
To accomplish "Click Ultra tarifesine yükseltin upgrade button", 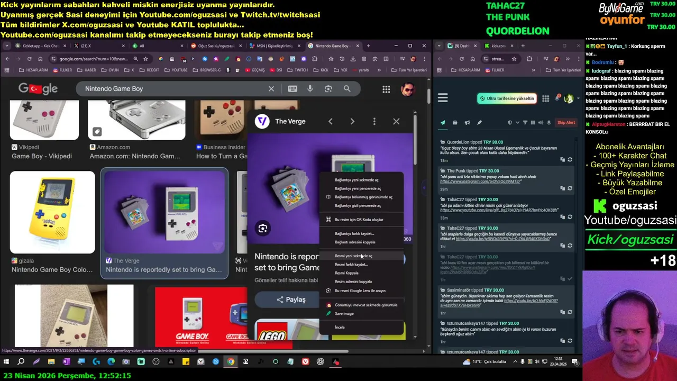I will 507,98.
